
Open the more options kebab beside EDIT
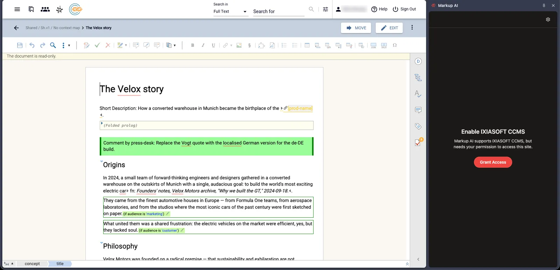[412, 28]
